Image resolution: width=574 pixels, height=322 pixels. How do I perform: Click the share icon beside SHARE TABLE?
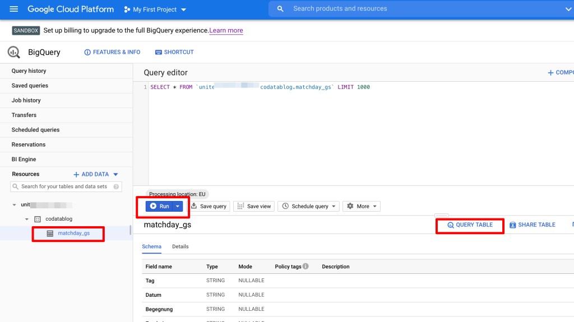512,225
